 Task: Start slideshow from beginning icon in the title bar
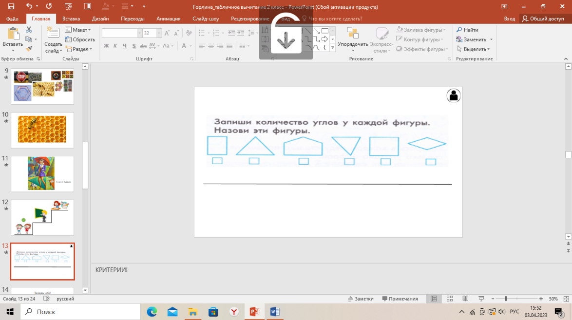68,6
